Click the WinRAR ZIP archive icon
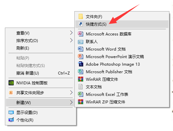This screenshot has height=131, width=173. [x=81, y=102]
